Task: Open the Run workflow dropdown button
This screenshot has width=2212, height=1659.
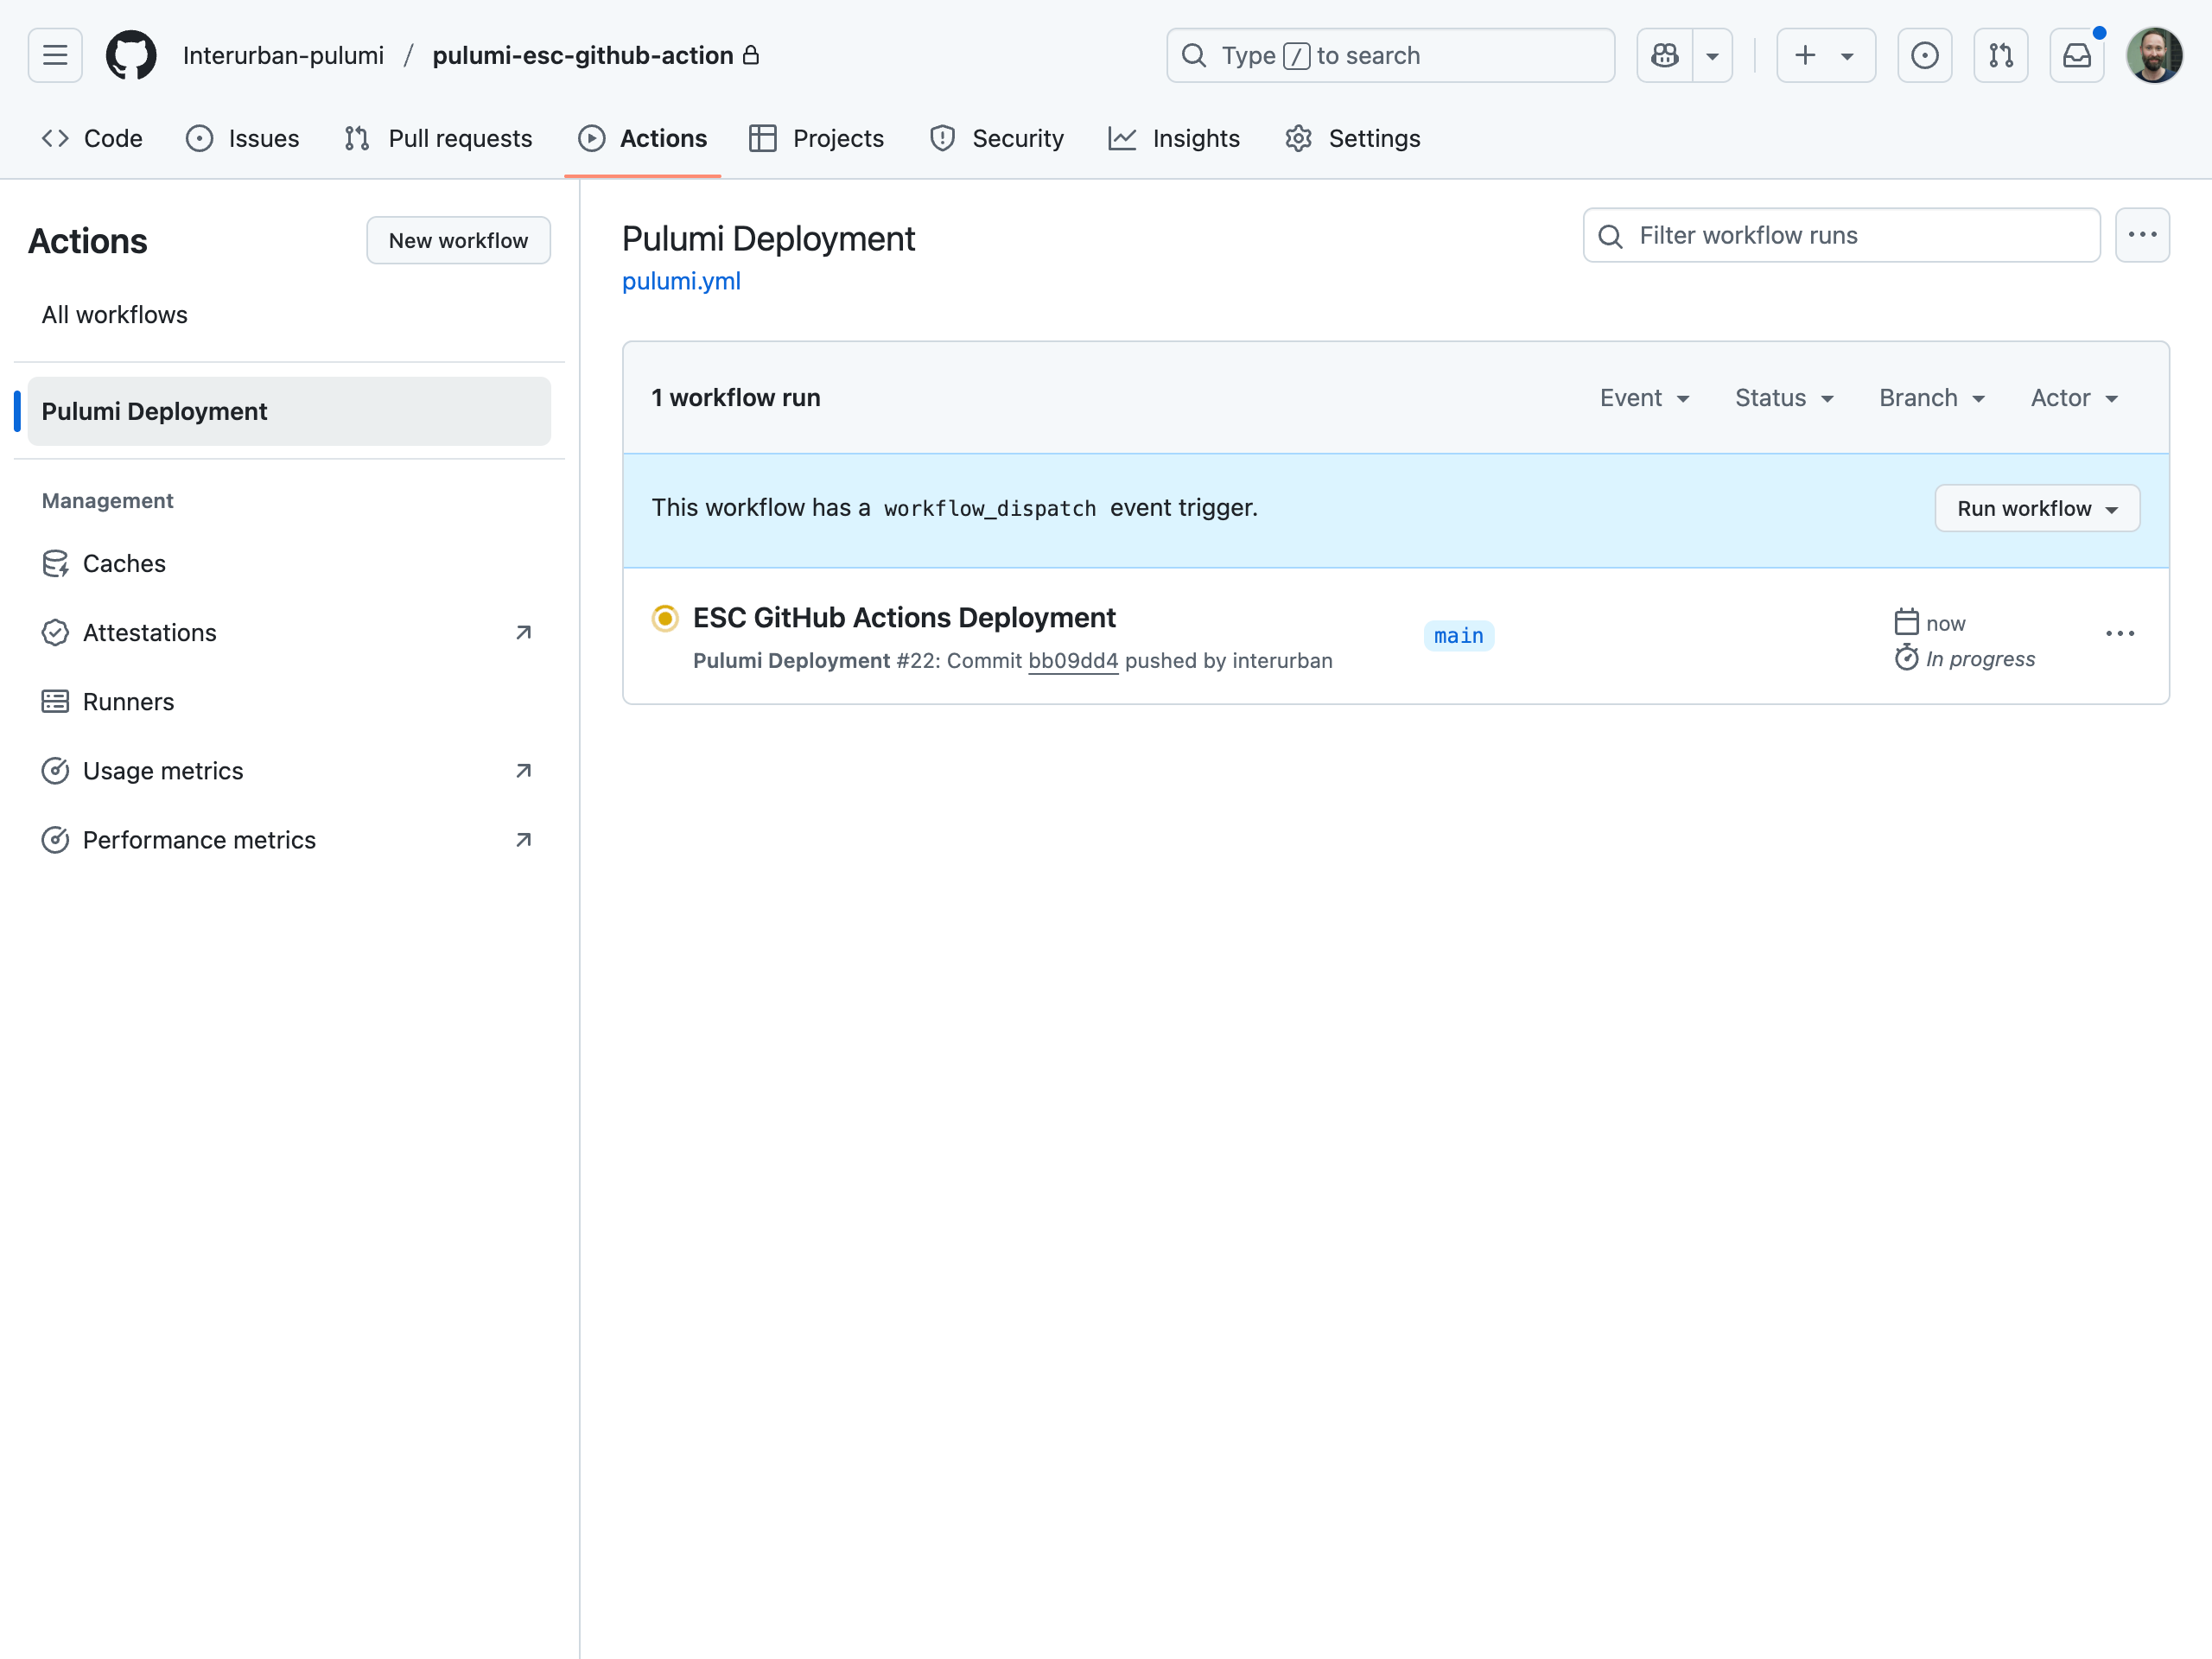Action: (2037, 508)
